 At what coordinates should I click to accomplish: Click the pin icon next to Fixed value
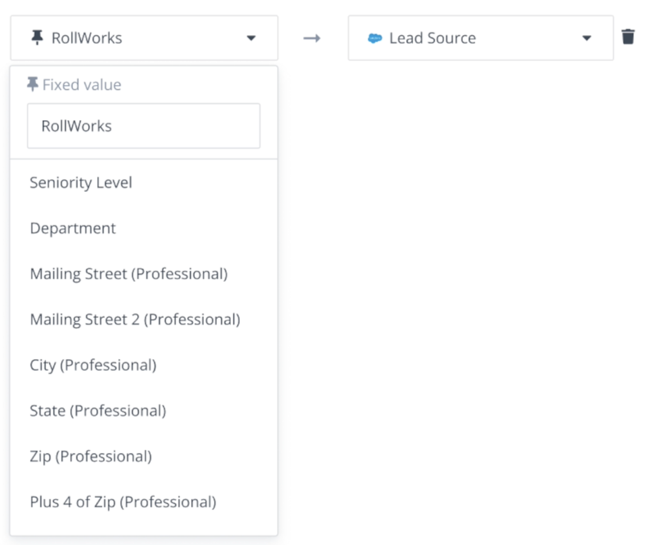[x=32, y=84]
